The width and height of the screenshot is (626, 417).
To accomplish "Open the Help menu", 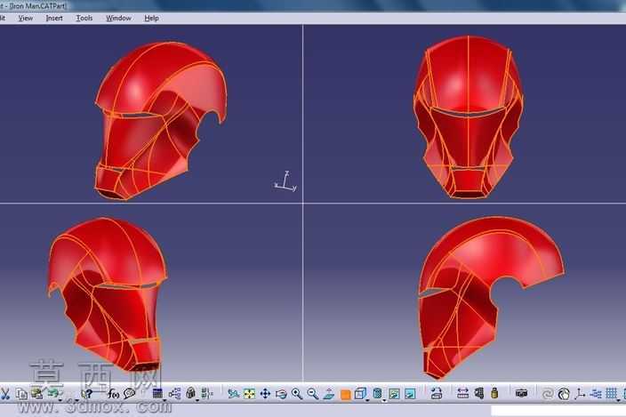I will coord(152,18).
